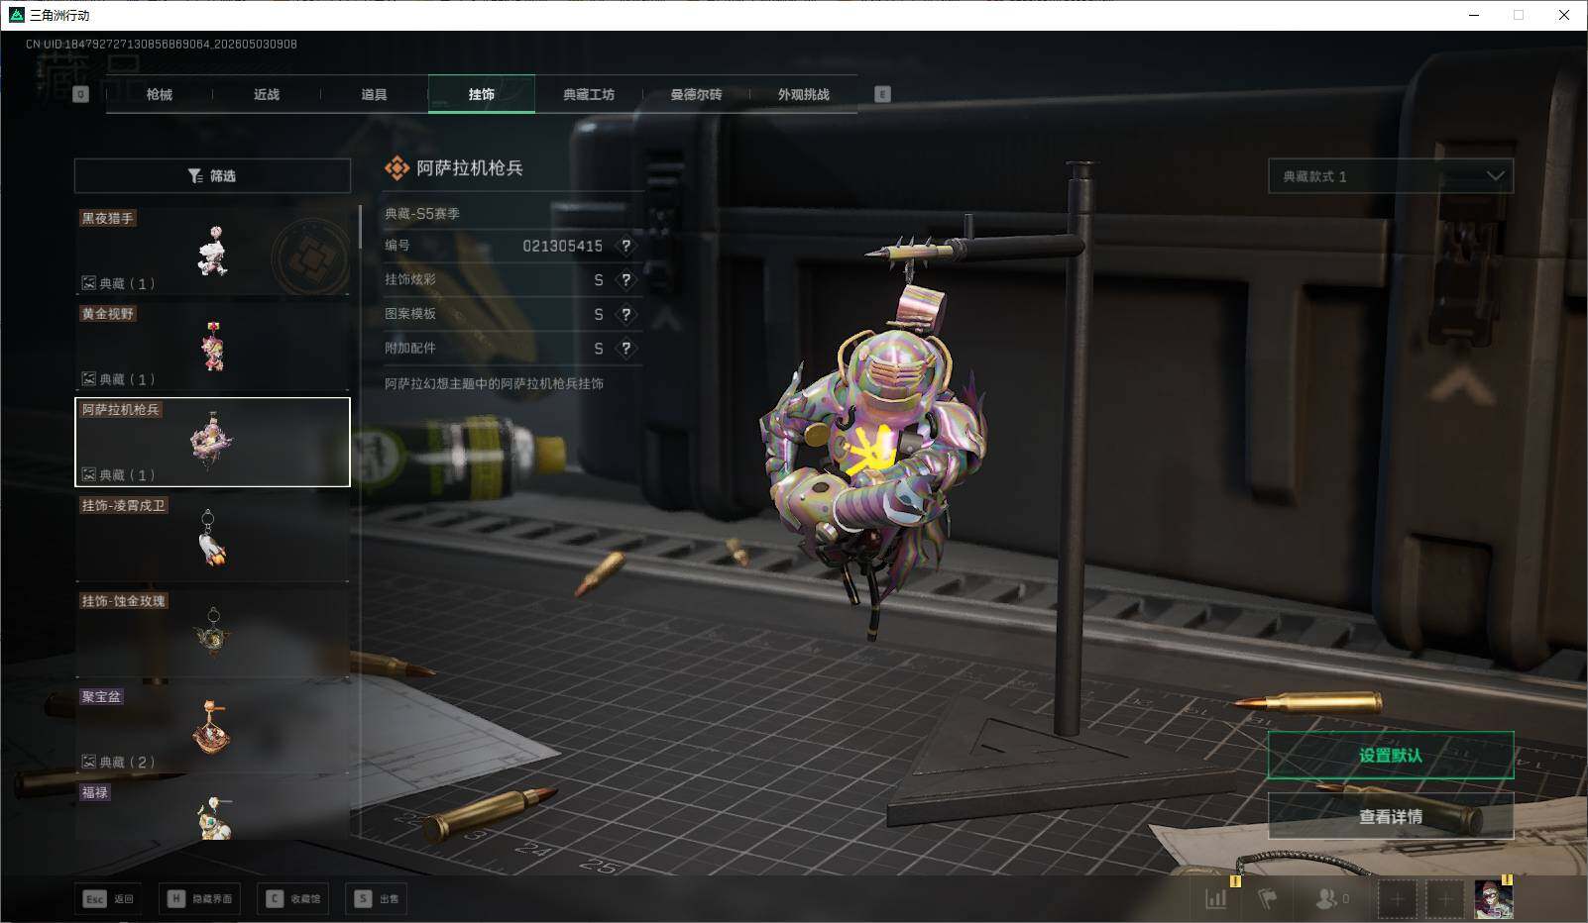This screenshot has width=1588, height=923.
Task: Click the 设置默认 button
Action: tap(1391, 756)
